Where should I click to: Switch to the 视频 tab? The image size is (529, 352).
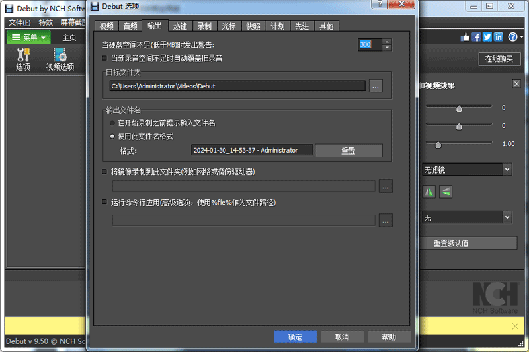coord(106,26)
